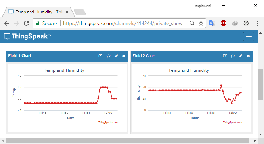Click the Google Translate extension icon

[x=212, y=23]
